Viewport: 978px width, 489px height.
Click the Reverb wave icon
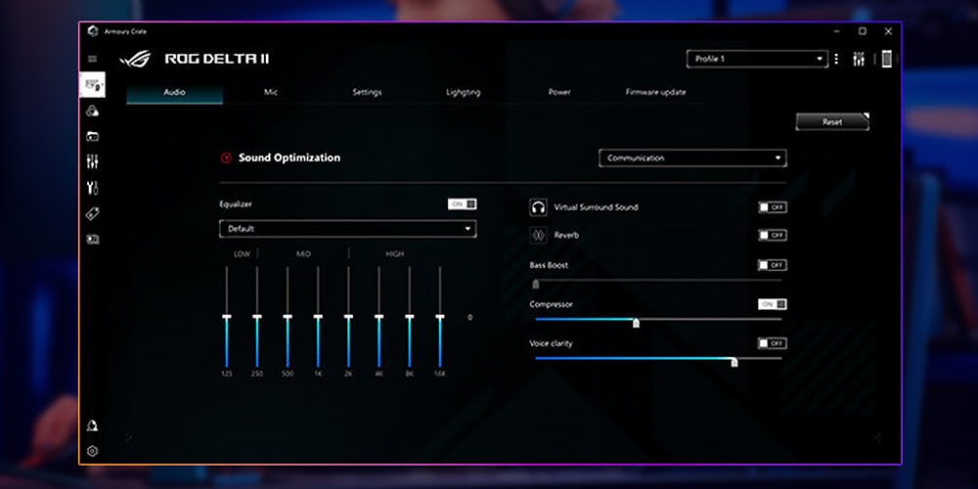pyautogui.click(x=538, y=235)
